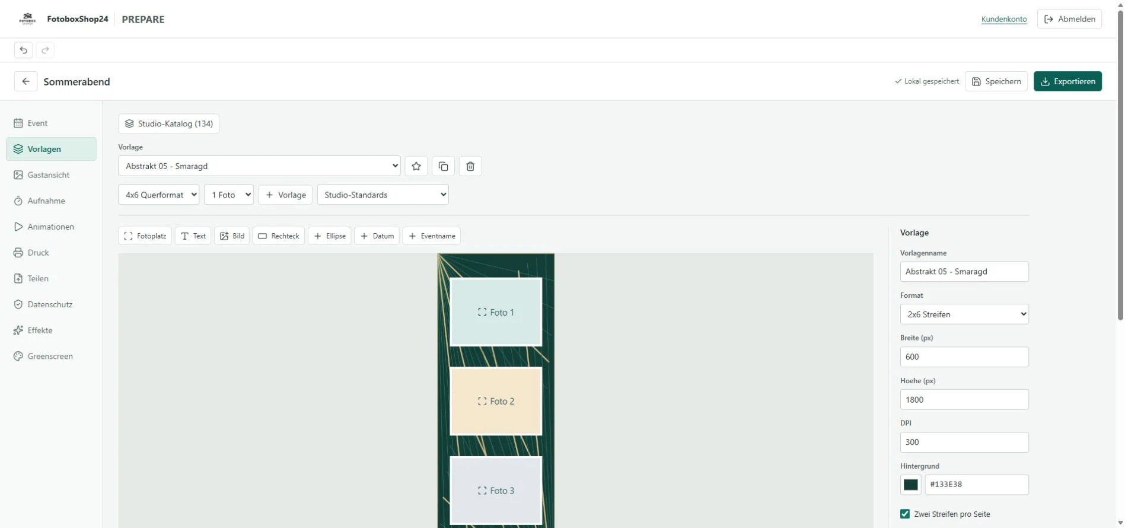This screenshot has width=1125, height=528.
Task: Delete the template with the trash icon
Action: [x=470, y=166]
